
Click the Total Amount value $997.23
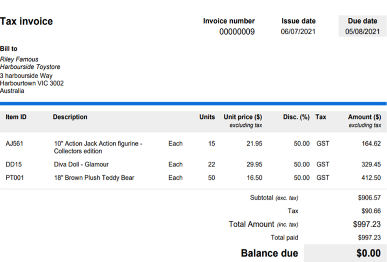tap(366, 224)
